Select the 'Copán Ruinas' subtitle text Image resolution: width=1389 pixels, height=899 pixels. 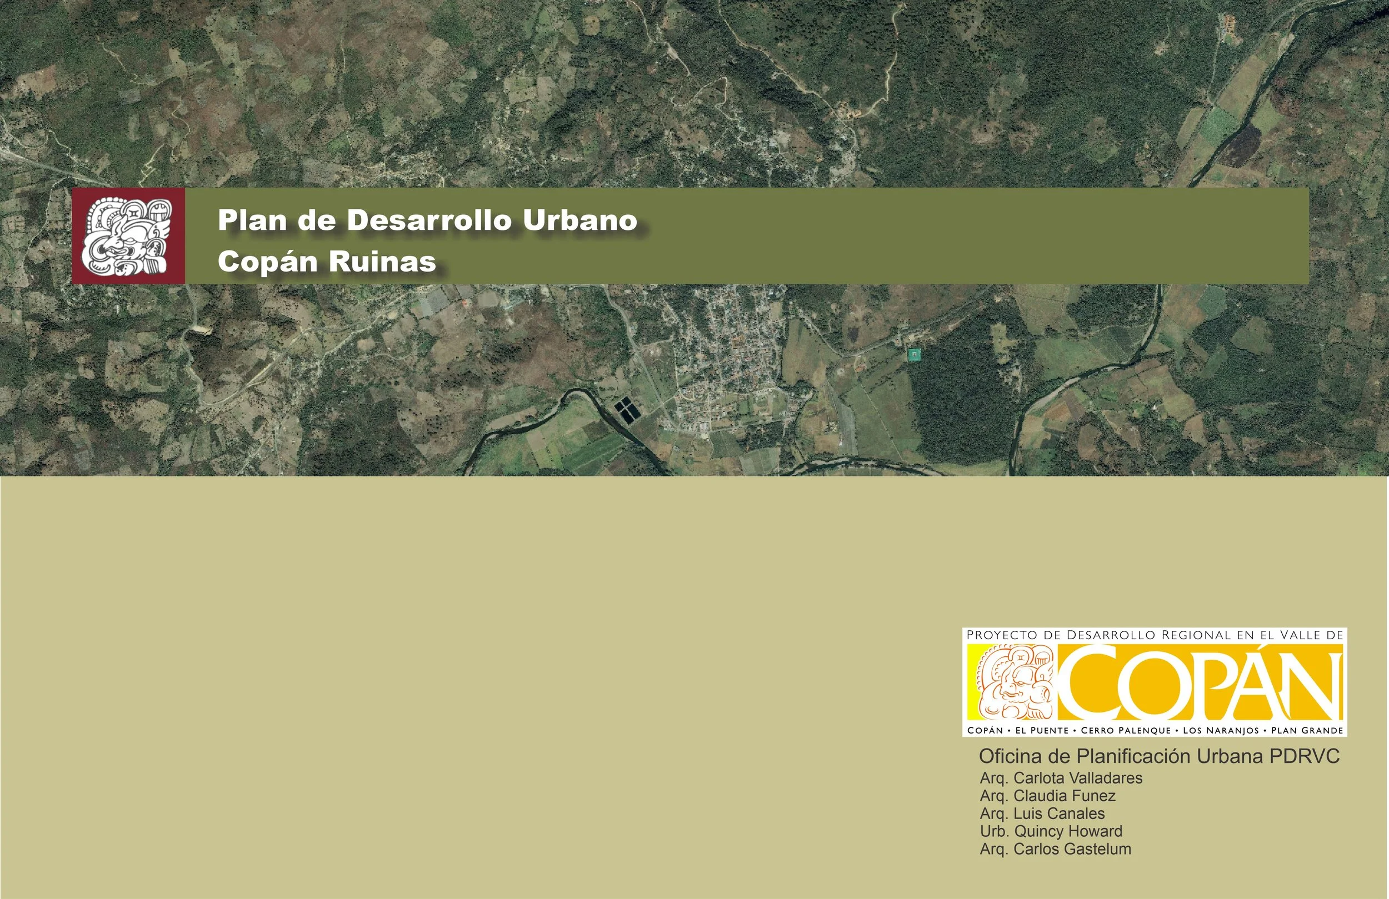click(327, 262)
